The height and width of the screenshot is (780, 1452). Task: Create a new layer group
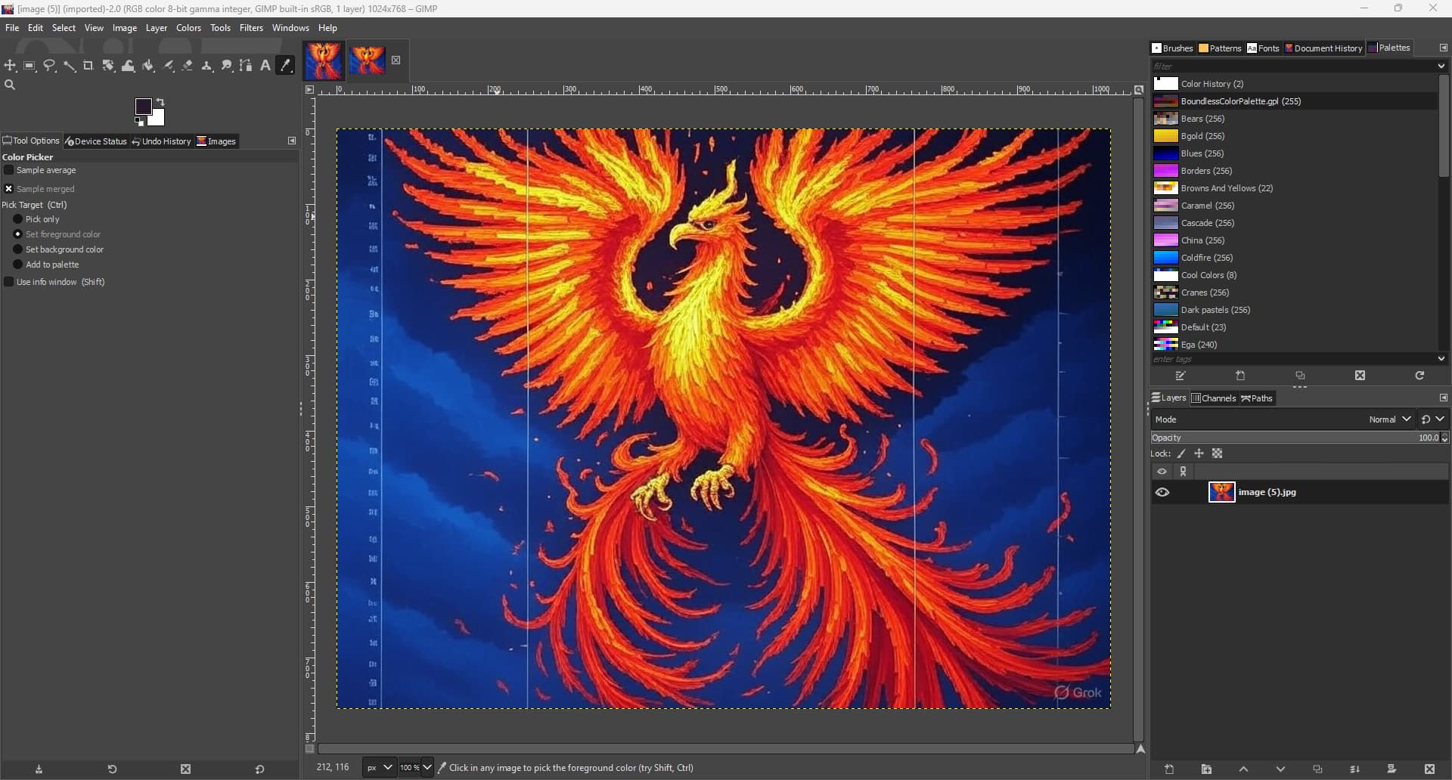pyautogui.click(x=1206, y=769)
